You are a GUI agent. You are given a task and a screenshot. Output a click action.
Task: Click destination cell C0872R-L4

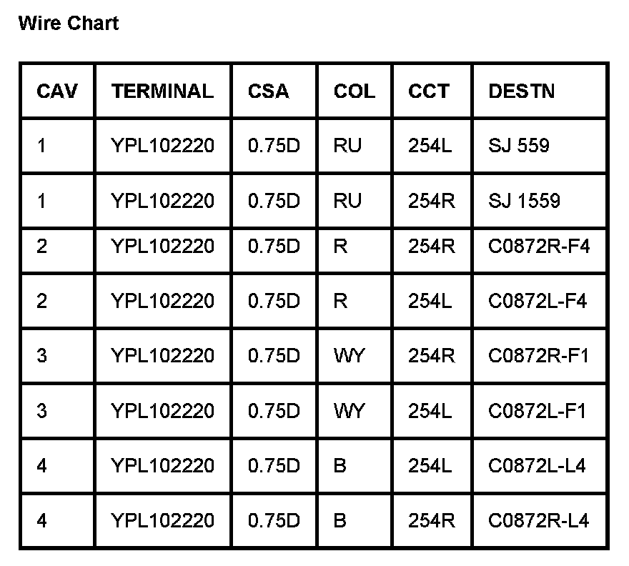tap(538, 520)
